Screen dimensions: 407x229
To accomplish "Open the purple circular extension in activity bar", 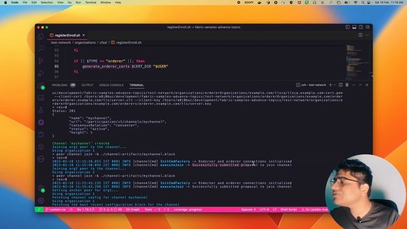I will tap(41, 122).
